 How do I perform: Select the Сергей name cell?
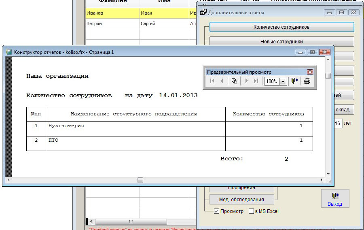tap(164, 23)
